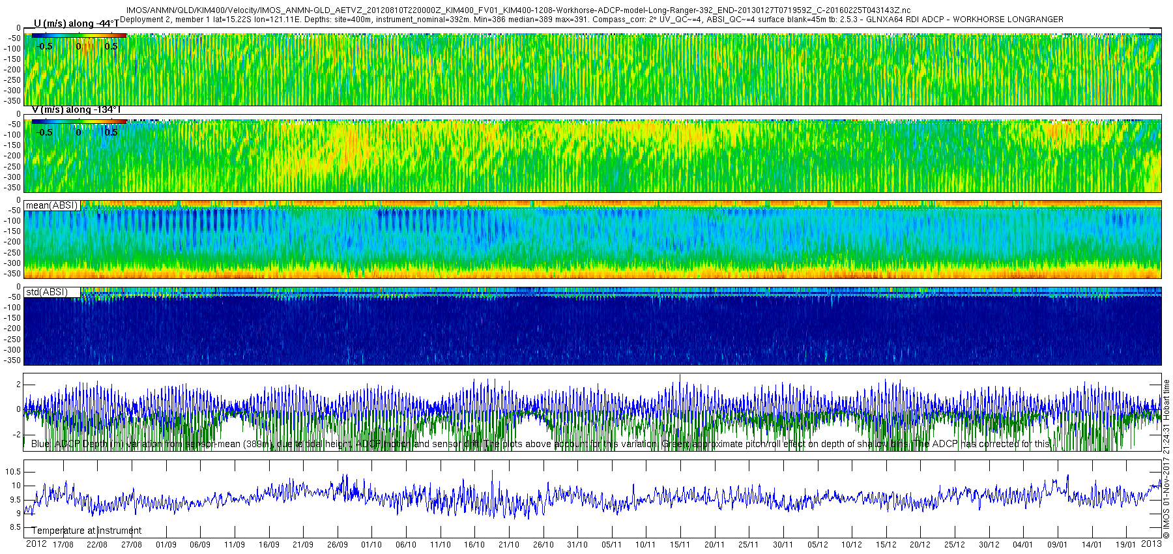
Task: Click the file path title line at the top
Action: (x=518, y=11)
